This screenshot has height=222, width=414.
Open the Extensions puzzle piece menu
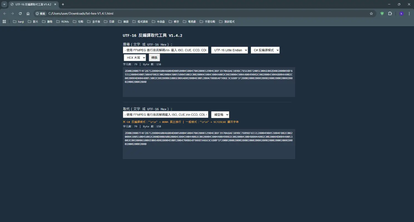point(390,13)
